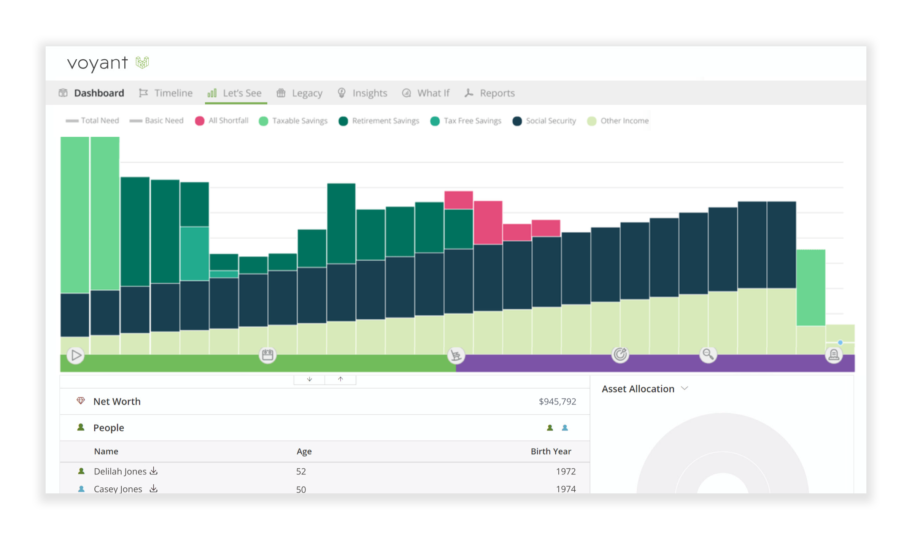Click the Birth Year column header
The width and height of the screenshot is (912, 539).
coord(551,451)
